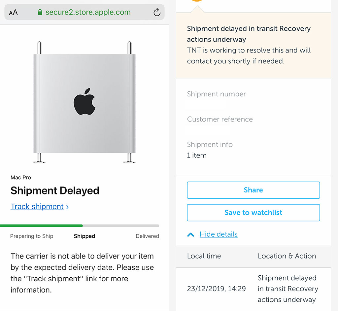This screenshot has width=338, height=311.
Task: Click the chevron next to Track shipment
Action: click(x=68, y=207)
